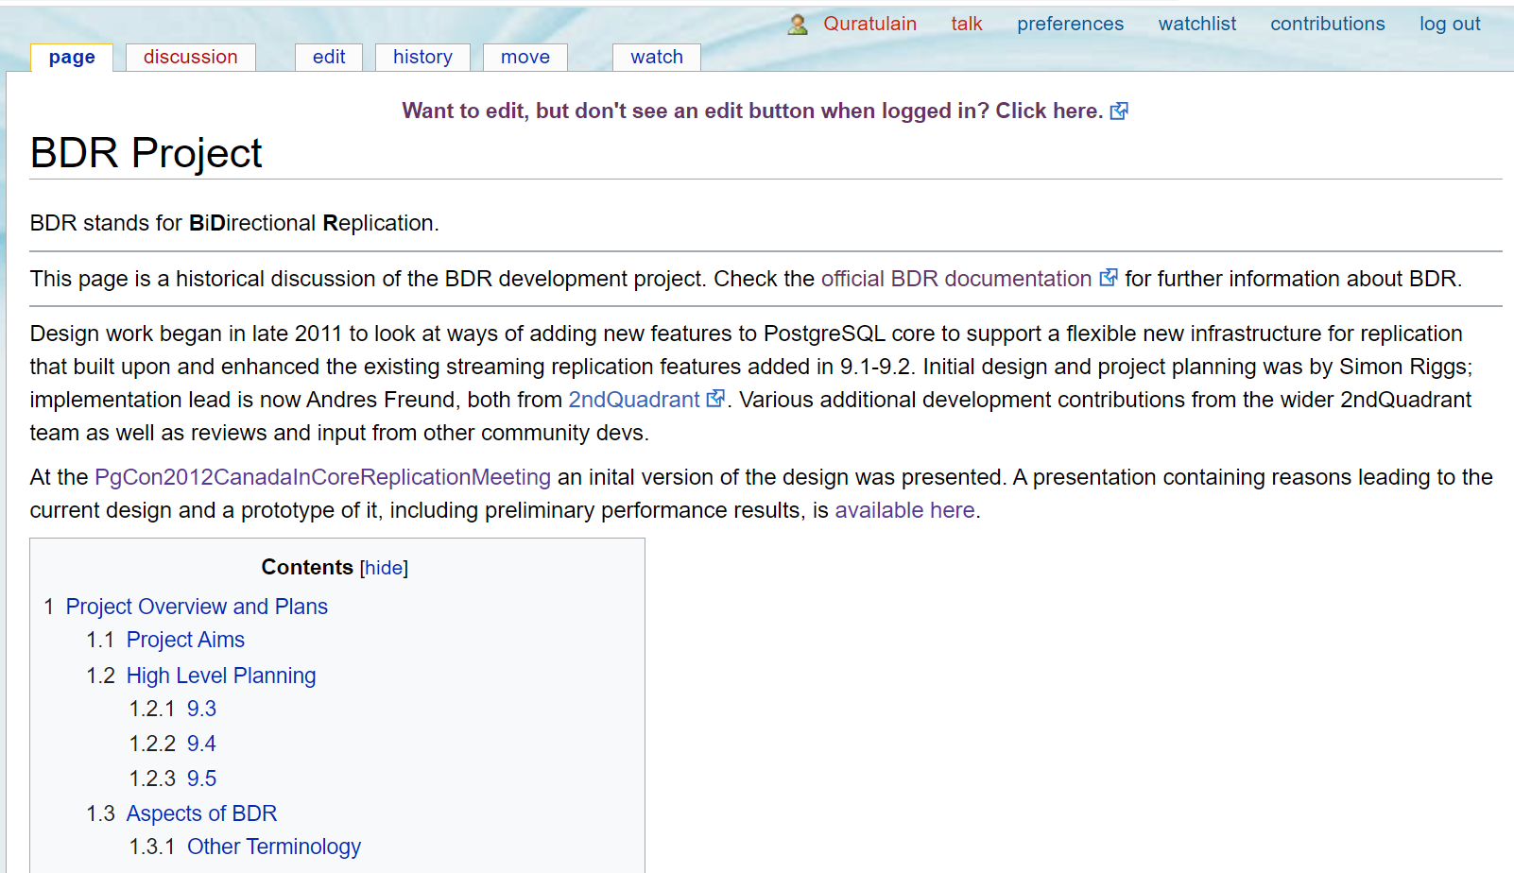Jump to Project Overview and Plans section

[x=197, y=607]
